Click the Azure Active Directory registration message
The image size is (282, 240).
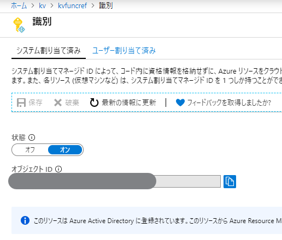[158, 221]
